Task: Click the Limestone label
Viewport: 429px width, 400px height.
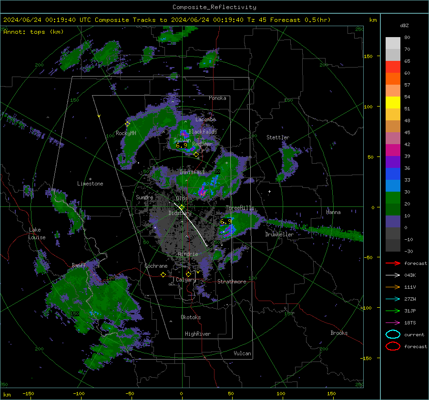Action: (90, 184)
